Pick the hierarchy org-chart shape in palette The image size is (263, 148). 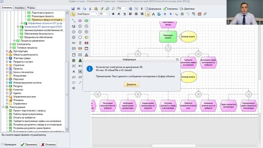86,55
